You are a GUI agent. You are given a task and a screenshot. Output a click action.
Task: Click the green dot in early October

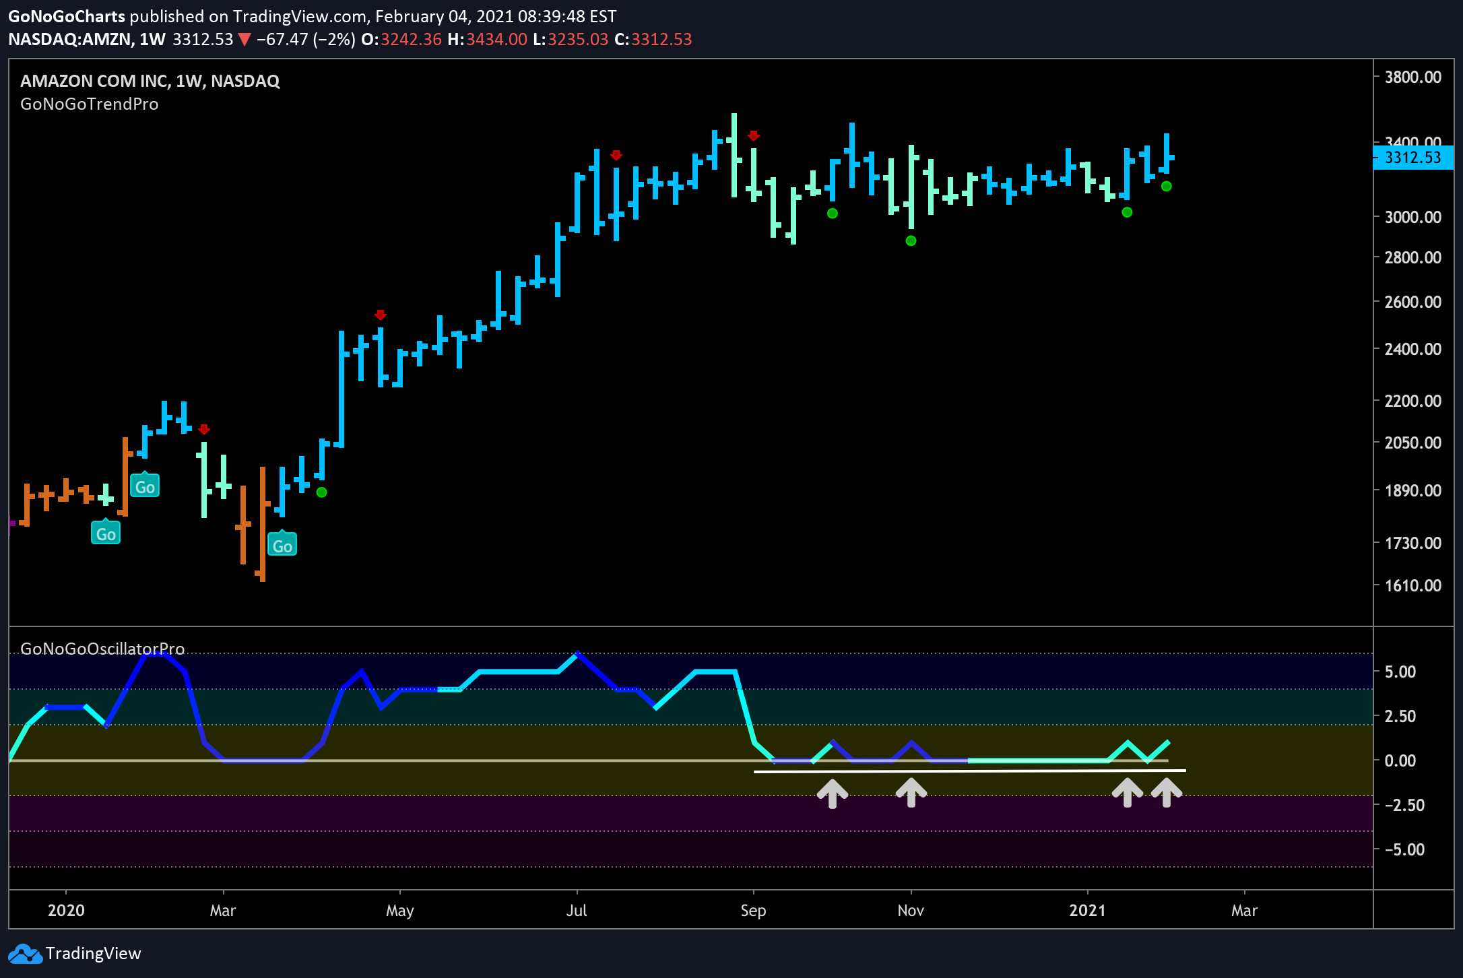pos(833,214)
